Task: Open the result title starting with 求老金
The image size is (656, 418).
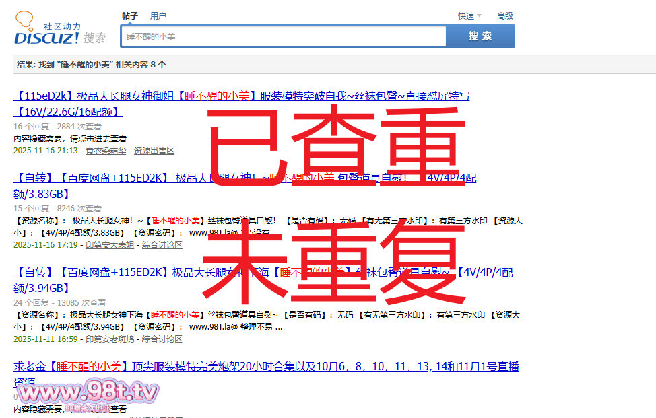Action: pyautogui.click(x=266, y=367)
